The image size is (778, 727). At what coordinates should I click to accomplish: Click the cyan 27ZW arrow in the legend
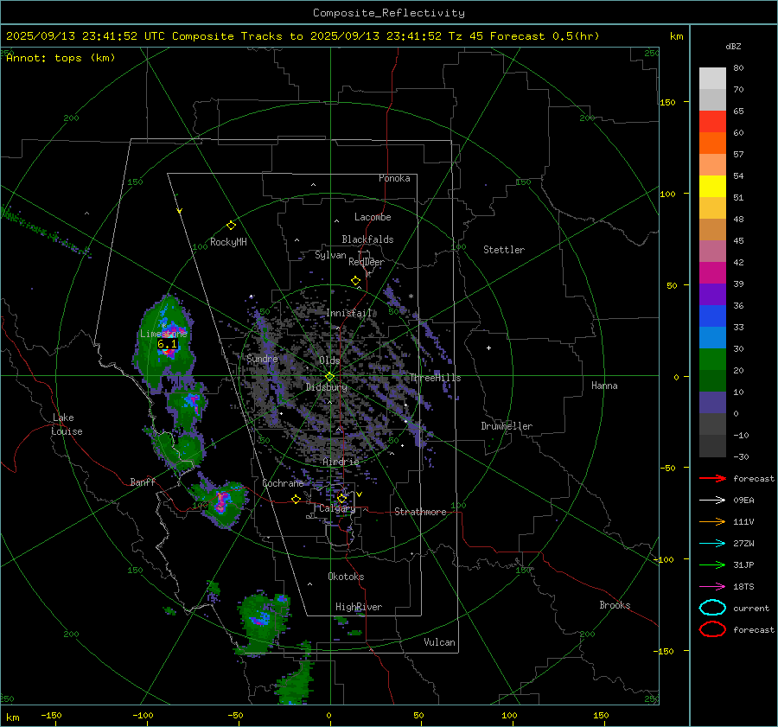[x=712, y=544]
